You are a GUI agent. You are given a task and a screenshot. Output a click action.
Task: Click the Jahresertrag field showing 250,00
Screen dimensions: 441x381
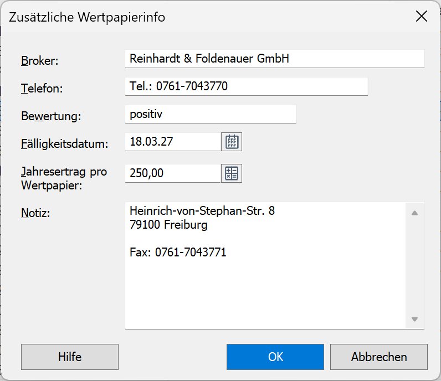pos(173,173)
